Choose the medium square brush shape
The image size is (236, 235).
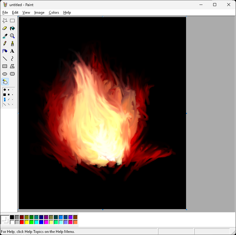[9, 95]
